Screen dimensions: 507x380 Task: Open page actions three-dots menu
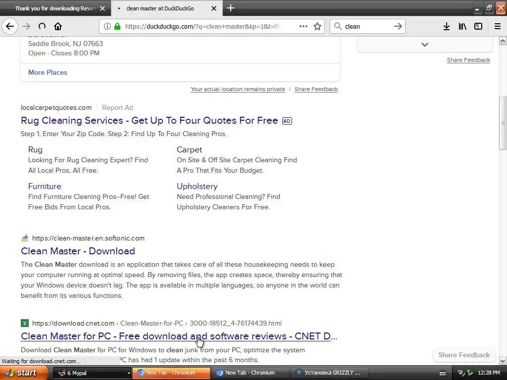[x=304, y=26]
